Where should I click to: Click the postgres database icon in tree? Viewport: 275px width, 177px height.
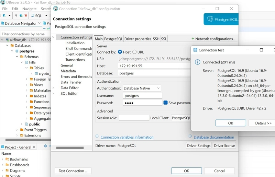click(17, 51)
